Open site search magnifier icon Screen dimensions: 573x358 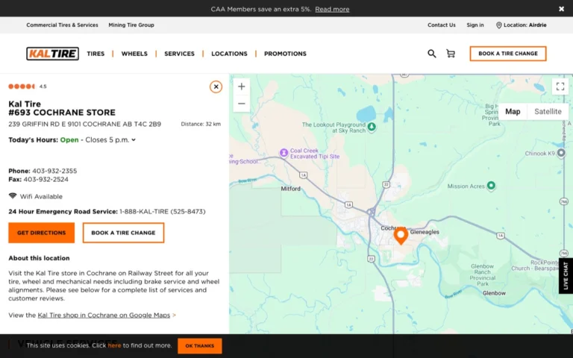[x=431, y=54]
